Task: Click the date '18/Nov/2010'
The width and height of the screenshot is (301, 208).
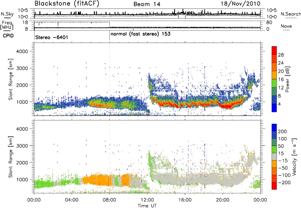Action: coord(240,4)
